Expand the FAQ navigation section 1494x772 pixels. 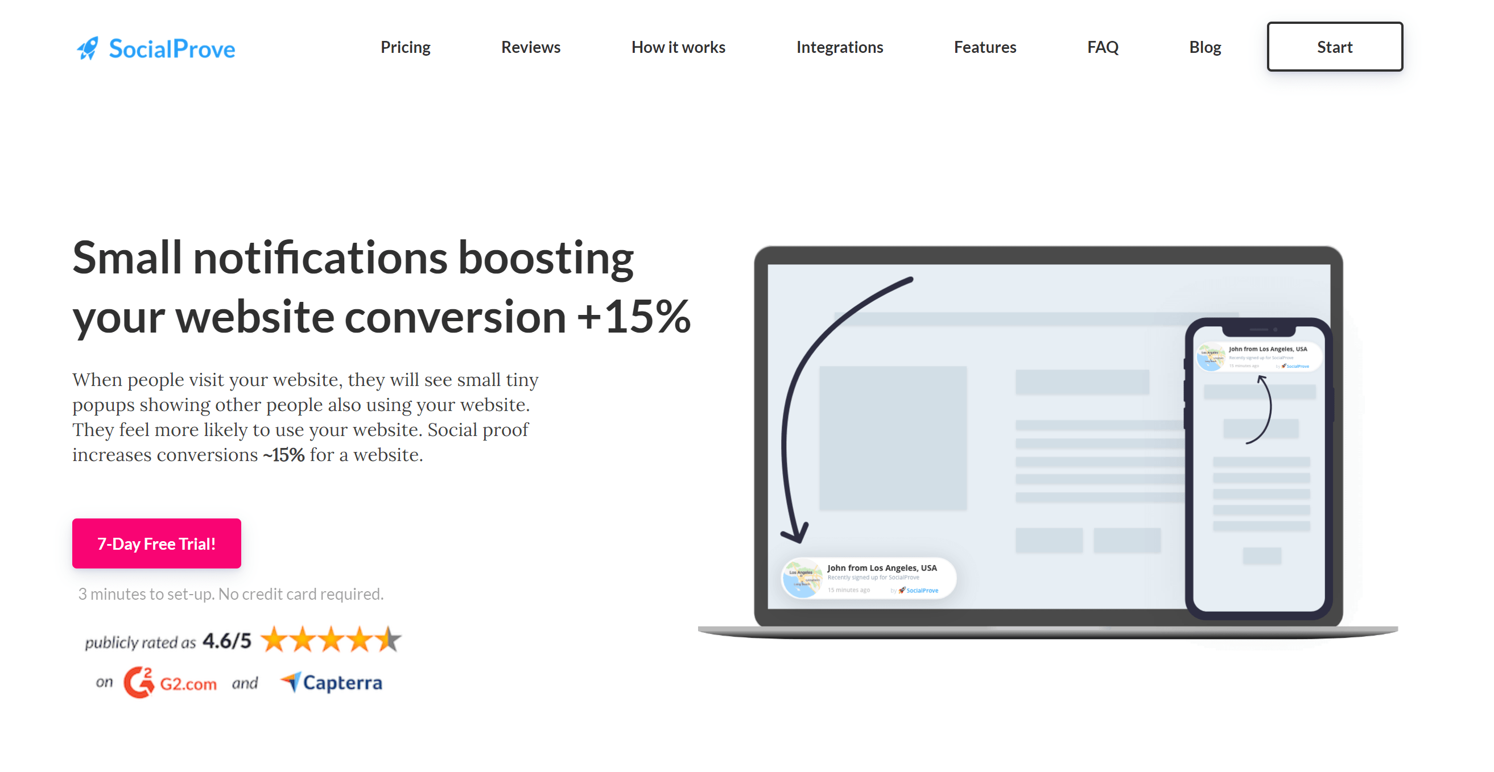tap(1101, 46)
